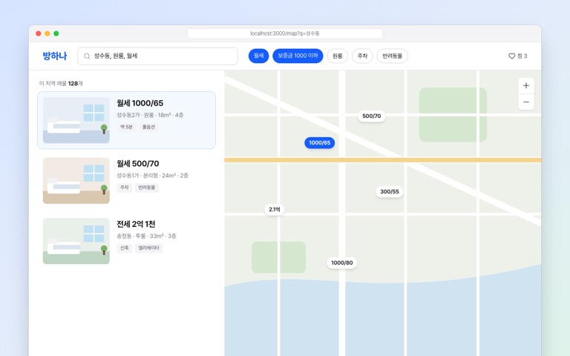Click the listing title 월세 500/70

coord(138,164)
